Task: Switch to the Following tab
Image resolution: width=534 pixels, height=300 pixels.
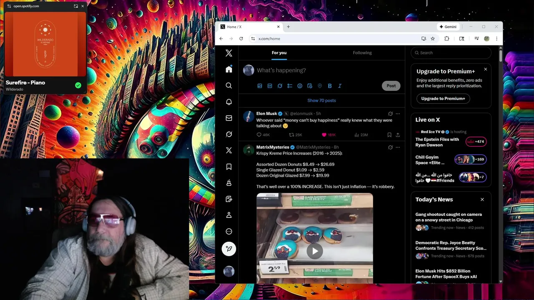Action: click(x=362, y=52)
